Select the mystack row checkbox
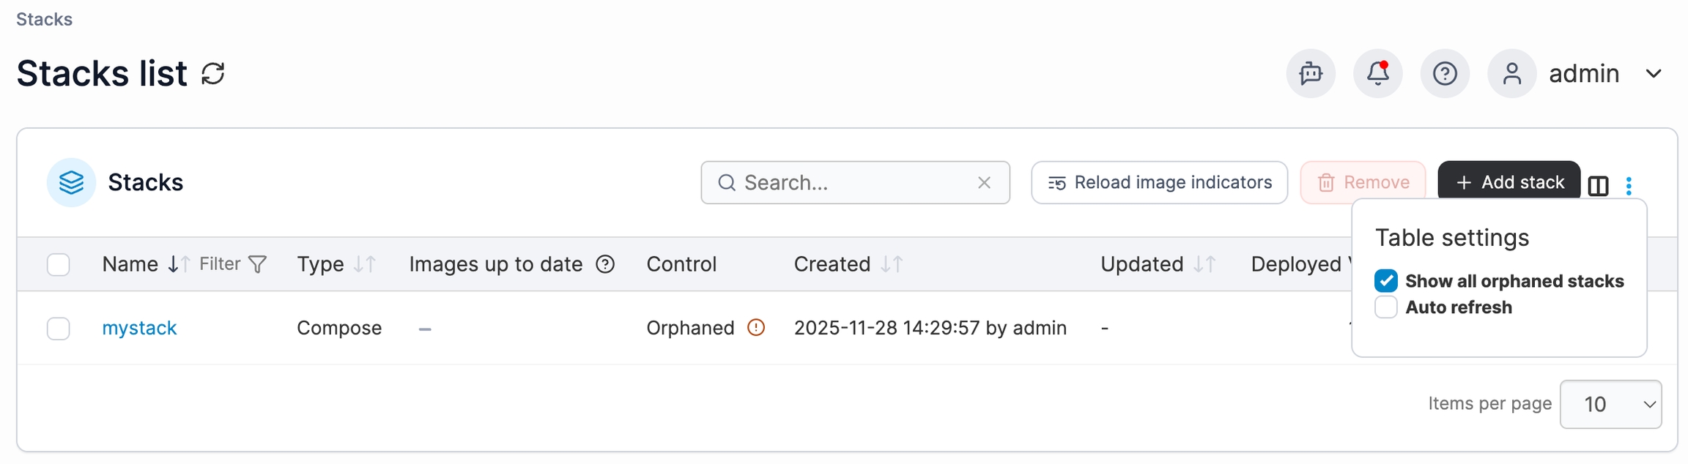The height and width of the screenshot is (464, 1688). pos(59,329)
